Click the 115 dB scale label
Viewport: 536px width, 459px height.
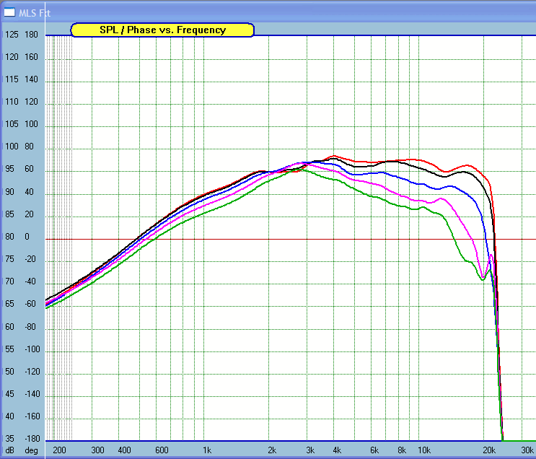coord(12,79)
